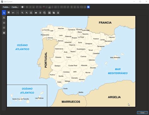Select the Polygon mask tool
The width and height of the screenshot is (149, 115).
pyautogui.click(x=4, y=33)
